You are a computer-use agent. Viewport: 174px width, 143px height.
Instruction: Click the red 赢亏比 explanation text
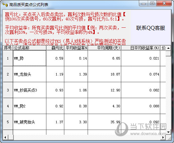(x=65, y=17)
